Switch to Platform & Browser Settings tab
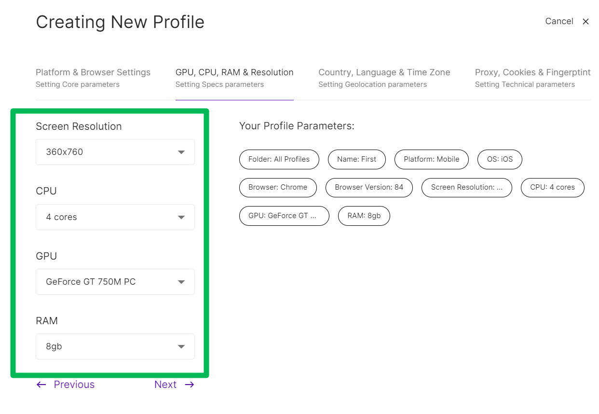Viewport: 599px width, 414px height. pyautogui.click(x=93, y=78)
